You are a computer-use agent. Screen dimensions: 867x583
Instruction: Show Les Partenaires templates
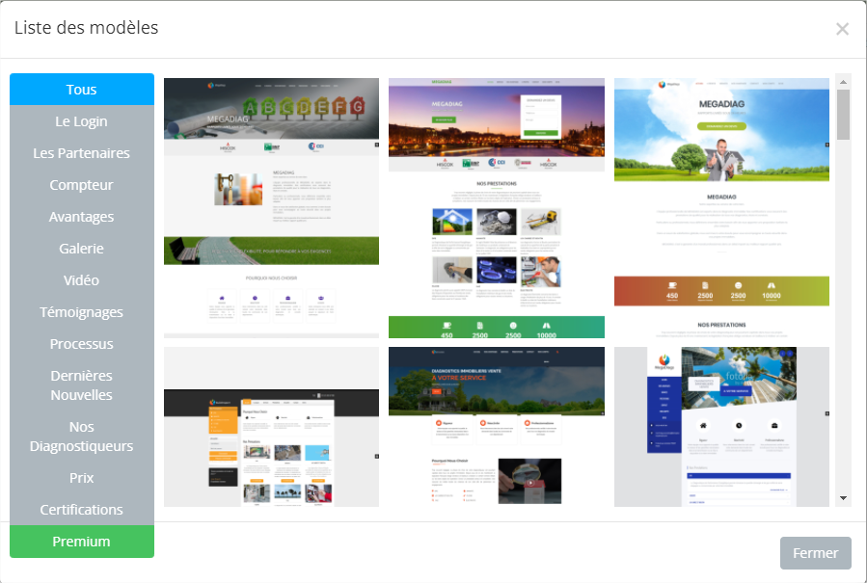point(82,153)
